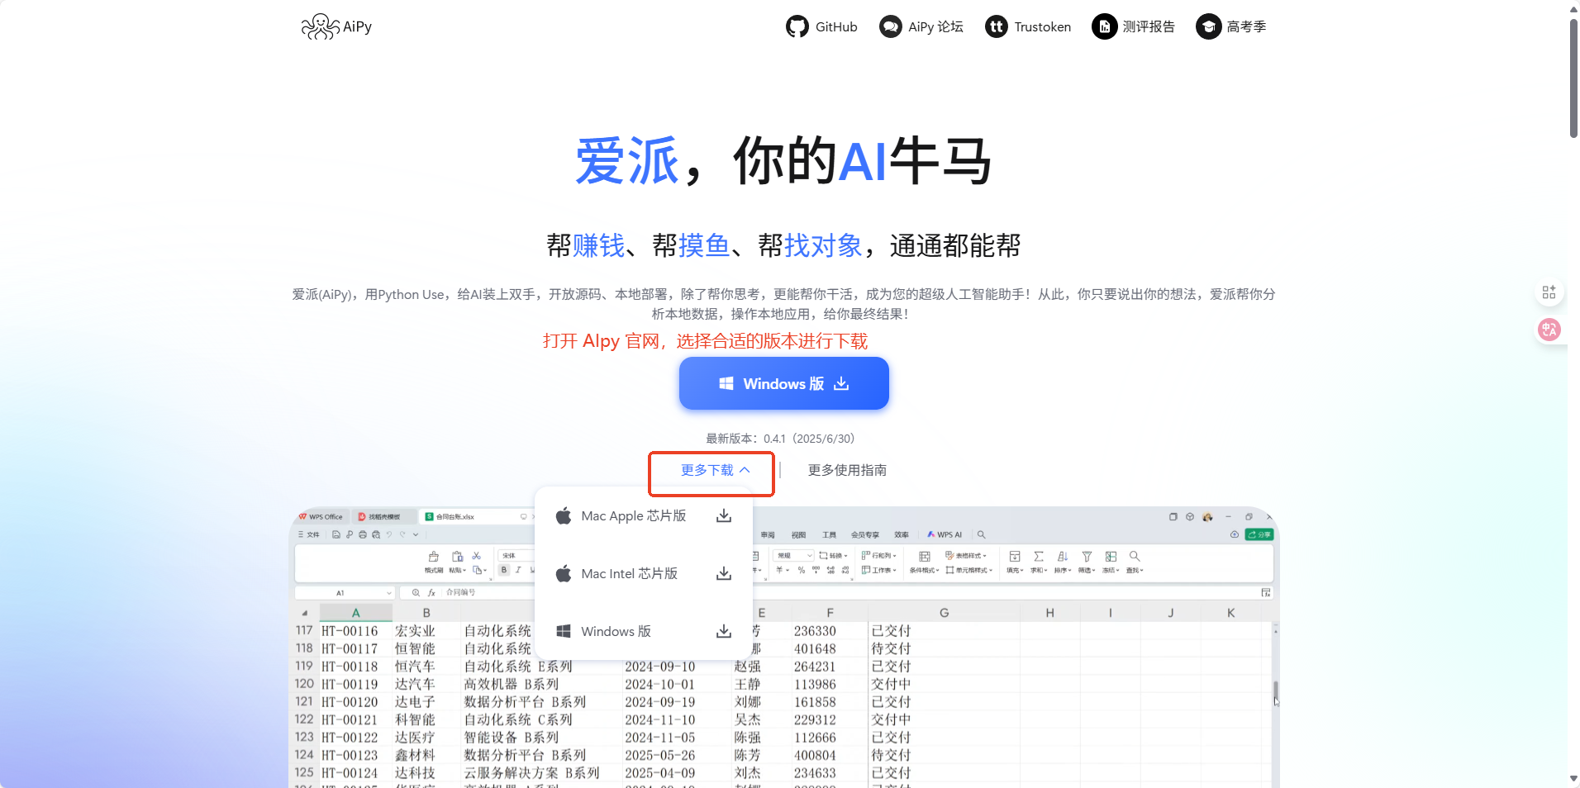Open the Trustoken link
1580x788 pixels.
(1028, 26)
